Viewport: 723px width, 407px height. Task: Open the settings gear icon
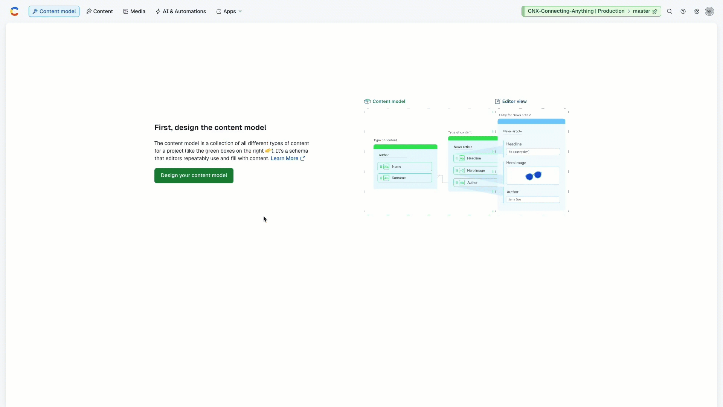pyautogui.click(x=697, y=11)
